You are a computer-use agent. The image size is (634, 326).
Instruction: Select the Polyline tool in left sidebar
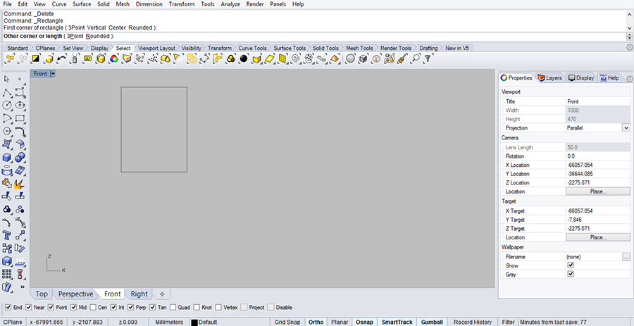(x=6, y=93)
